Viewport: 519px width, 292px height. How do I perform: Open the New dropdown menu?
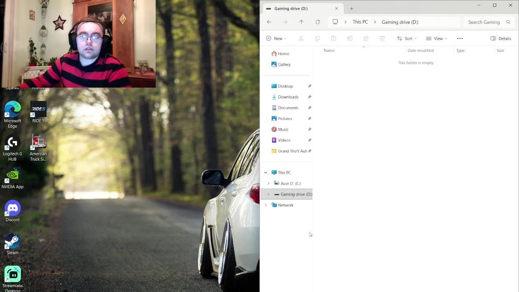pos(276,39)
